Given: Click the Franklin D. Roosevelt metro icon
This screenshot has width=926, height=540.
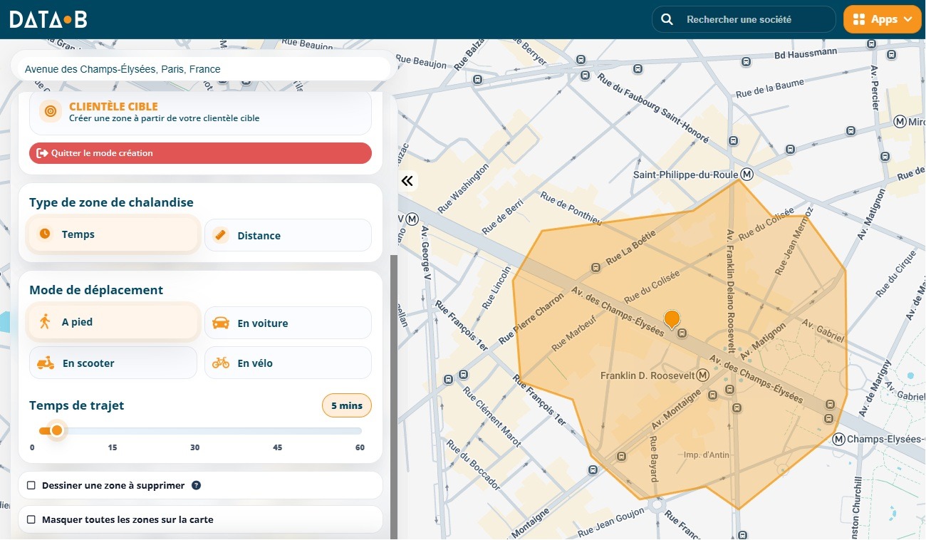Looking at the screenshot, I should click(x=703, y=375).
